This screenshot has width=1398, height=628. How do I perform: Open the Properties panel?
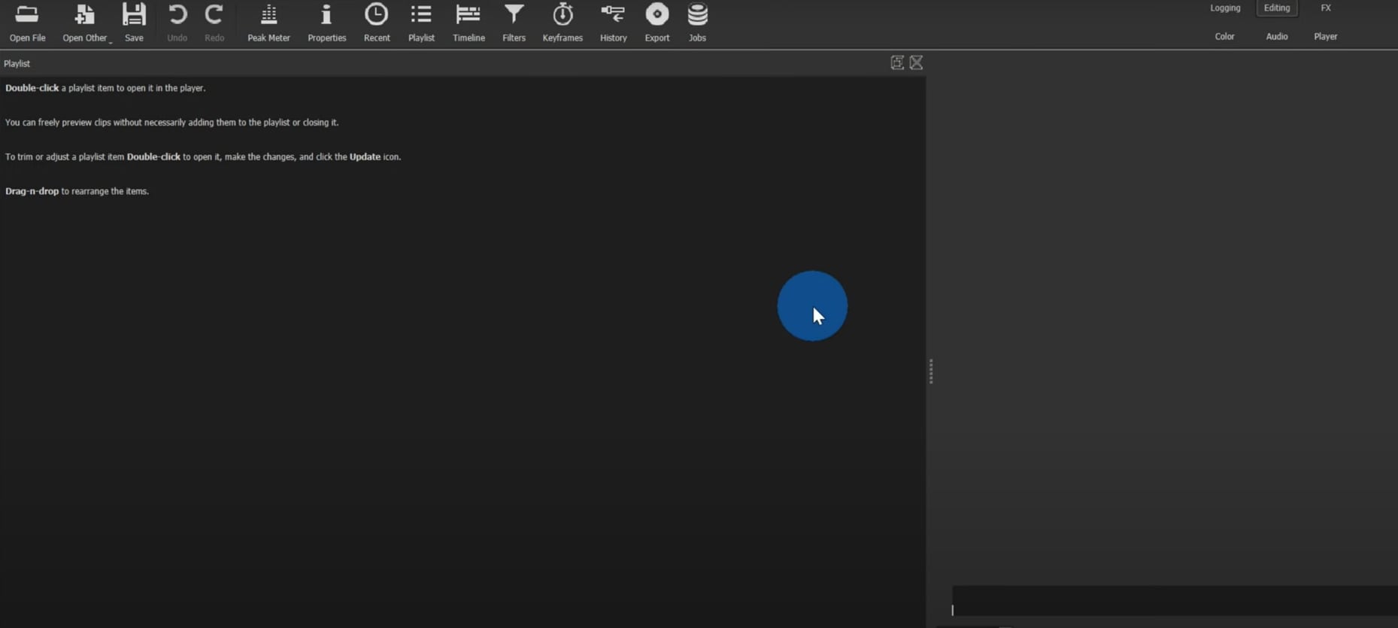click(326, 22)
